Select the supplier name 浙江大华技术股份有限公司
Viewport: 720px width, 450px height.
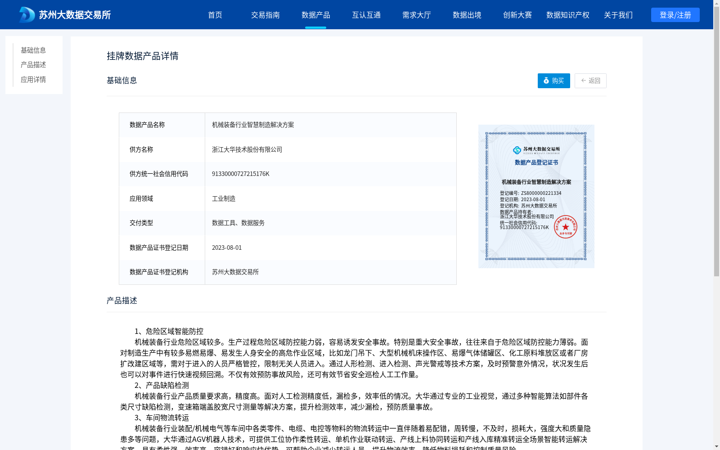point(247,149)
